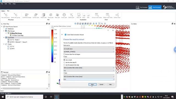This screenshot has width=176, height=99.
Task: Open the File menu
Action: (2, 4)
